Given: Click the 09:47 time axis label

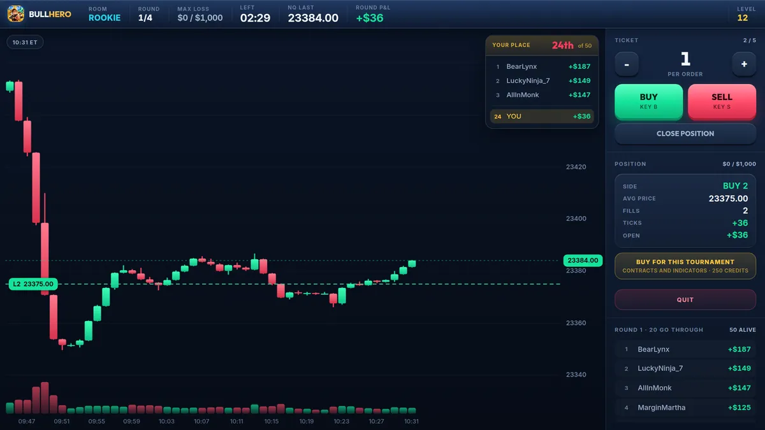Looking at the screenshot, I should tap(27, 421).
